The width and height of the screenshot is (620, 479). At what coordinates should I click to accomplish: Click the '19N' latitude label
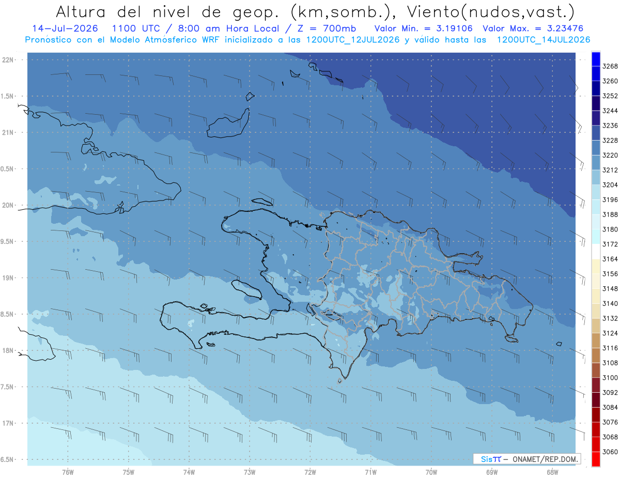pos(9,278)
